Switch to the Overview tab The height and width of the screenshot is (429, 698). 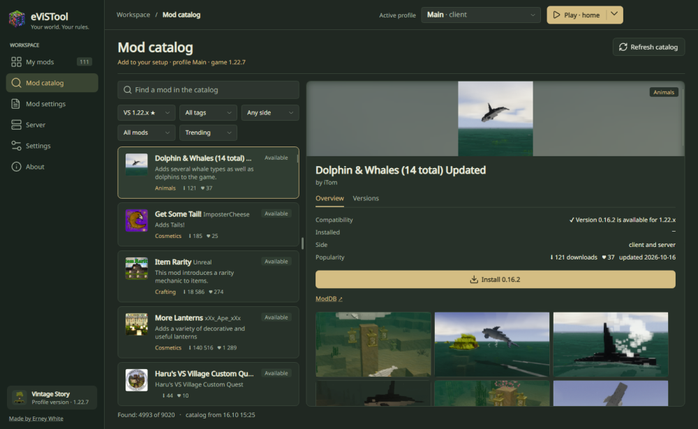click(x=329, y=199)
